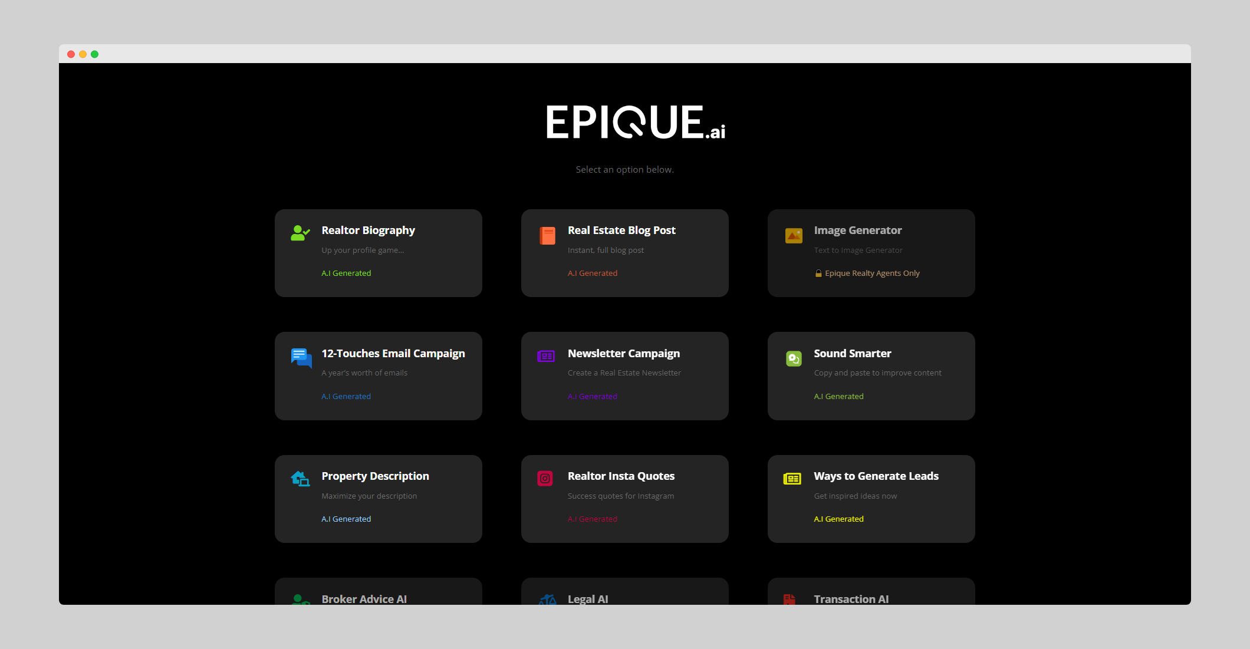Open the Realtor Biography title
Viewport: 1250px width, 649px height.
coord(368,230)
